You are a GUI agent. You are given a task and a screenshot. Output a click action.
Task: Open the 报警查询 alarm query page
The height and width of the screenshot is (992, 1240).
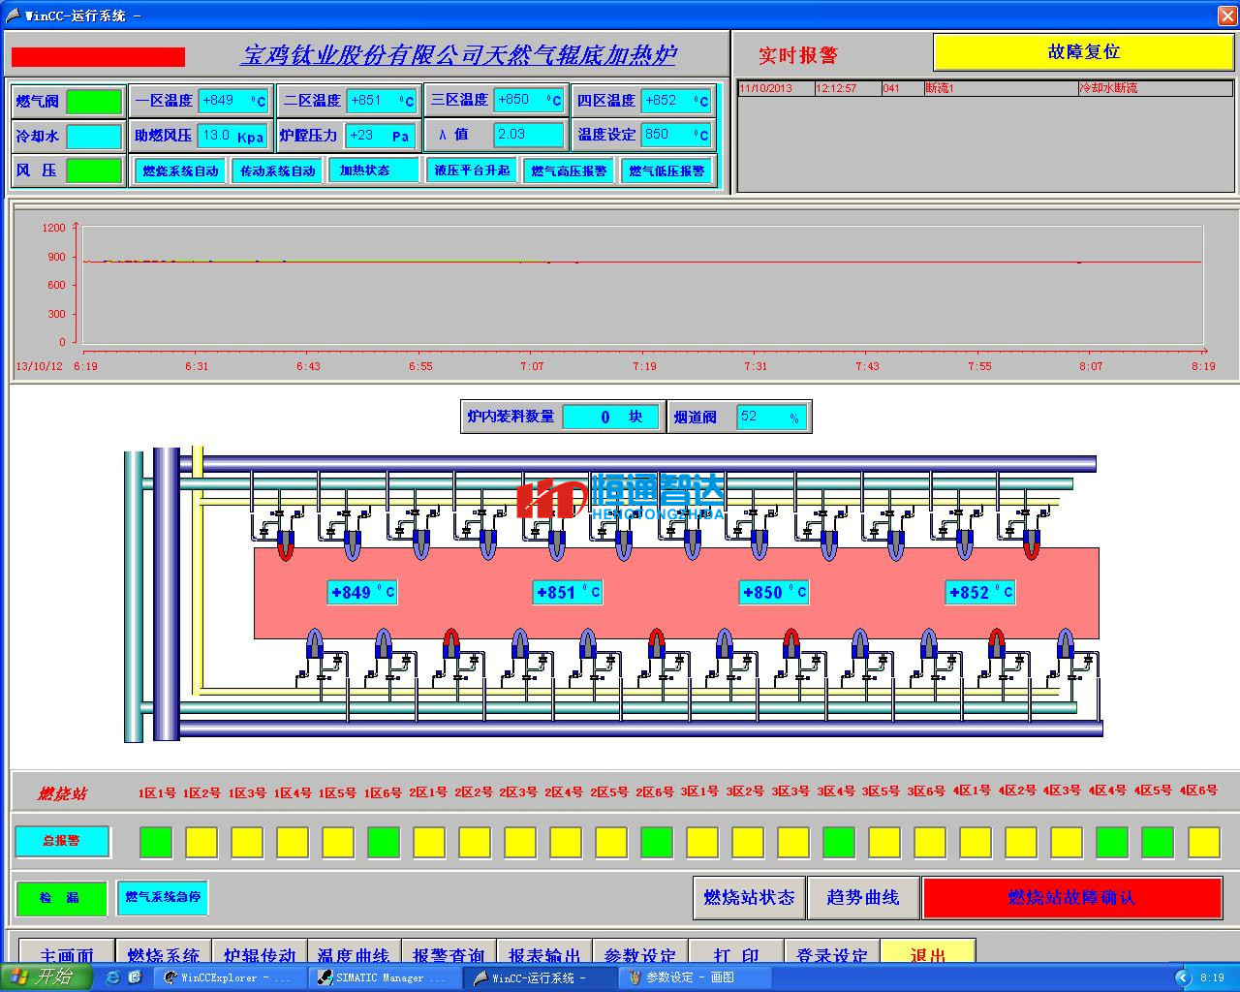point(449,953)
